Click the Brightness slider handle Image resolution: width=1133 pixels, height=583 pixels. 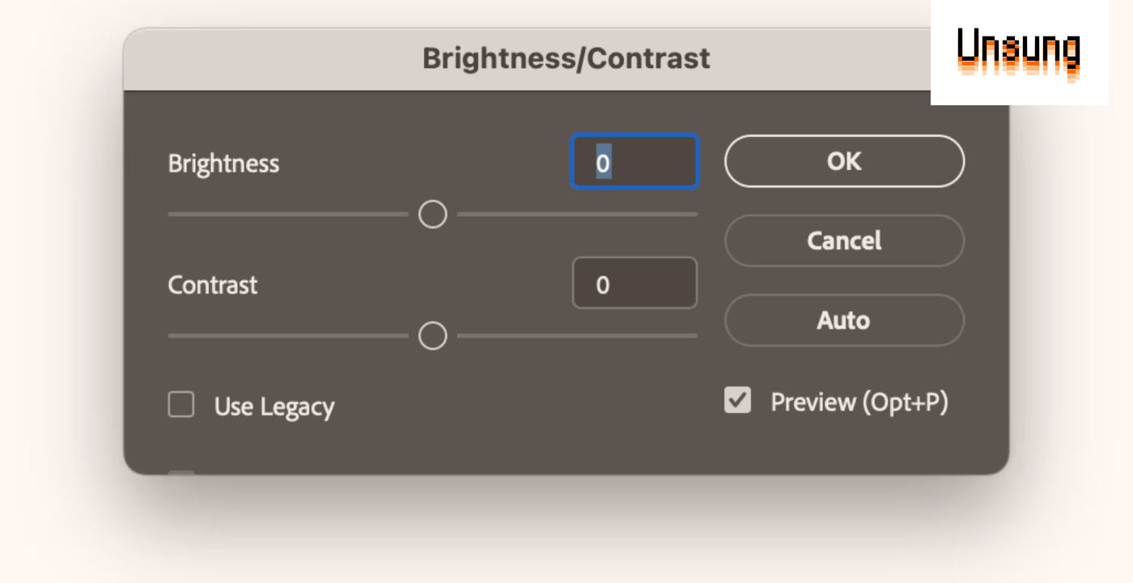(x=431, y=214)
